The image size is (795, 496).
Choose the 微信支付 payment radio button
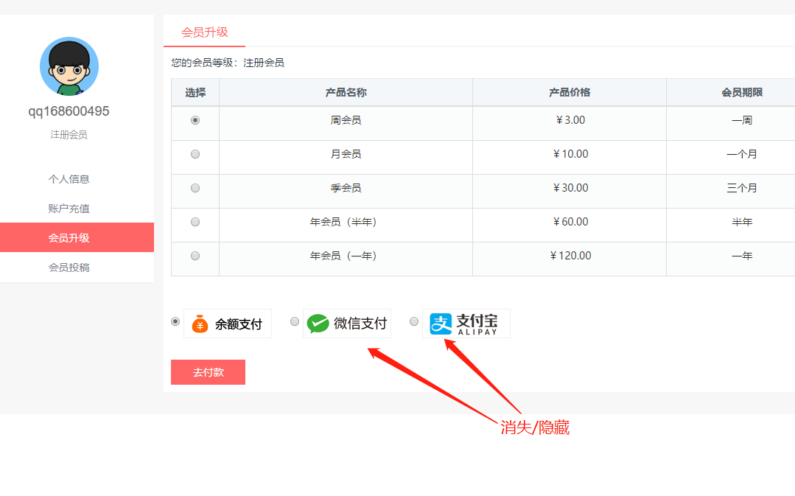coord(295,321)
